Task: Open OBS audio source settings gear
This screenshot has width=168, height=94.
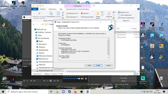Action: [x=86, y=79]
